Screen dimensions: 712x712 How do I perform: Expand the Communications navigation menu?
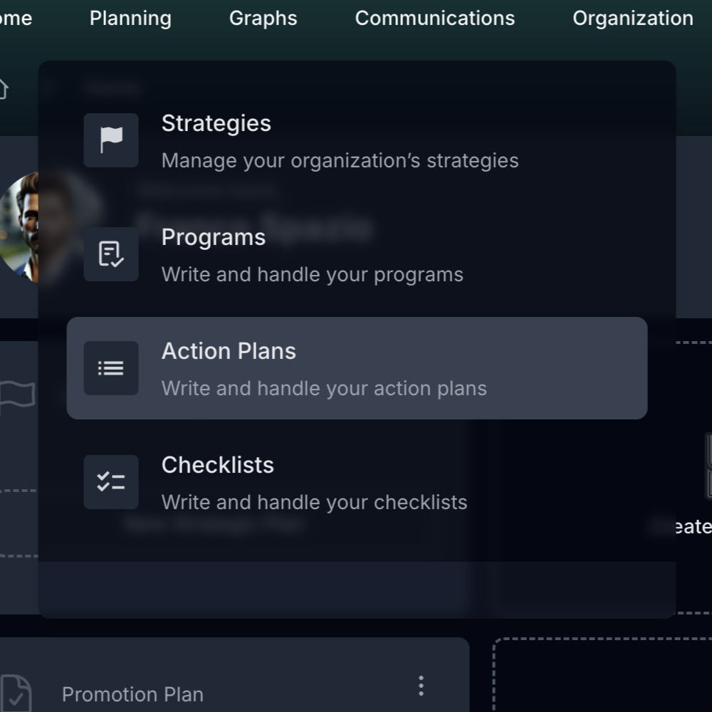click(434, 19)
